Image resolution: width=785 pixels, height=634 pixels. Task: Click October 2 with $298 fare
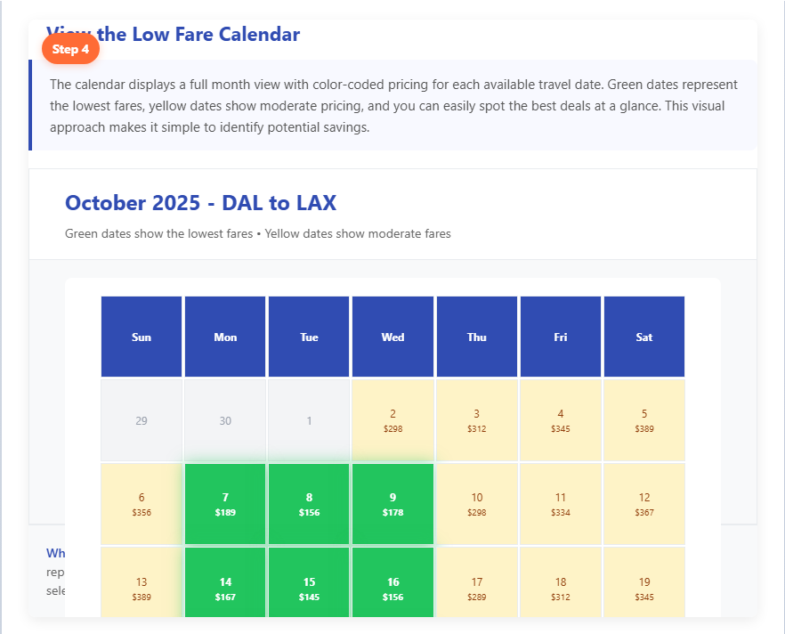point(392,420)
